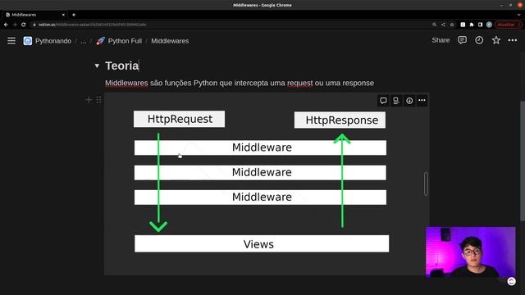Add caption to the image block
This screenshot has width=525, height=295.
click(x=396, y=100)
